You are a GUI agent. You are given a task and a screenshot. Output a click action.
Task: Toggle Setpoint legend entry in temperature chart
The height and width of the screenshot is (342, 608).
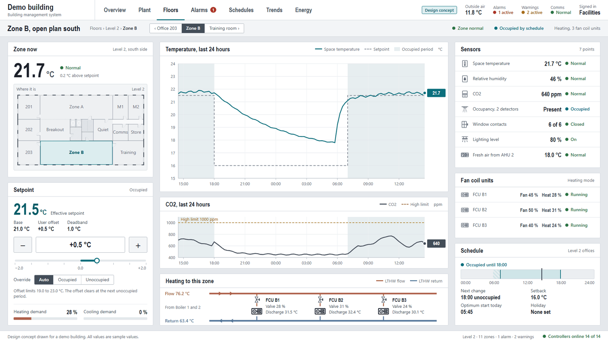(377, 49)
